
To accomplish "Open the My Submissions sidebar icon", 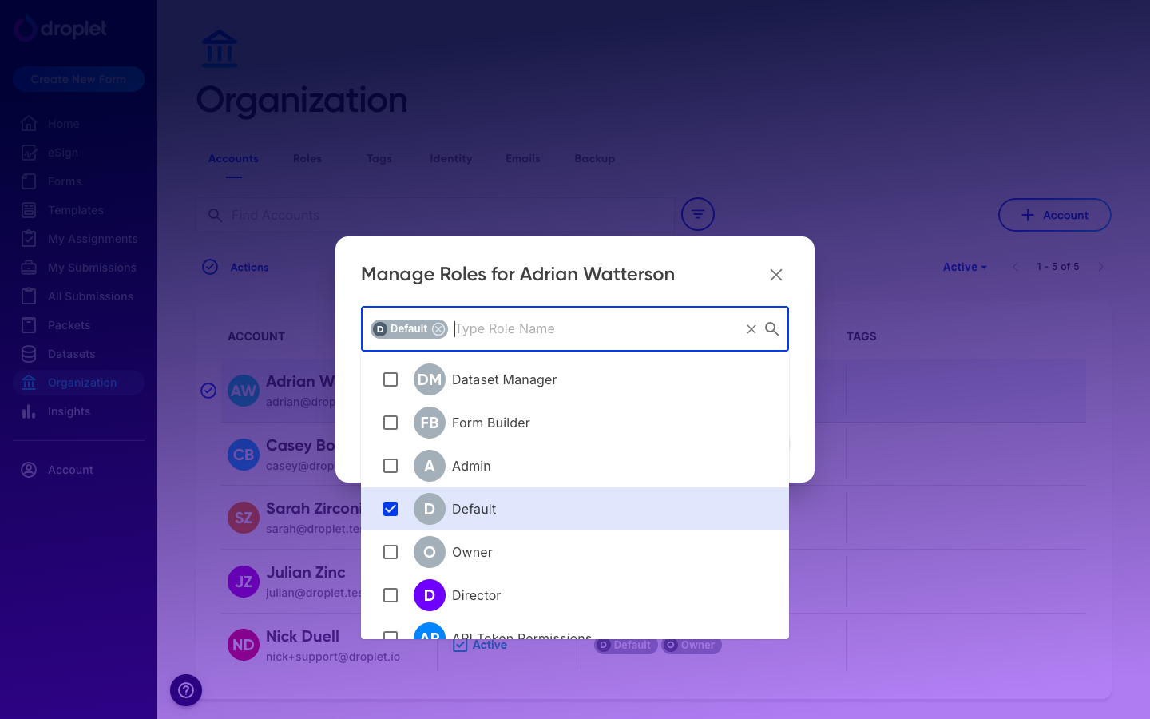I will [x=29, y=268].
